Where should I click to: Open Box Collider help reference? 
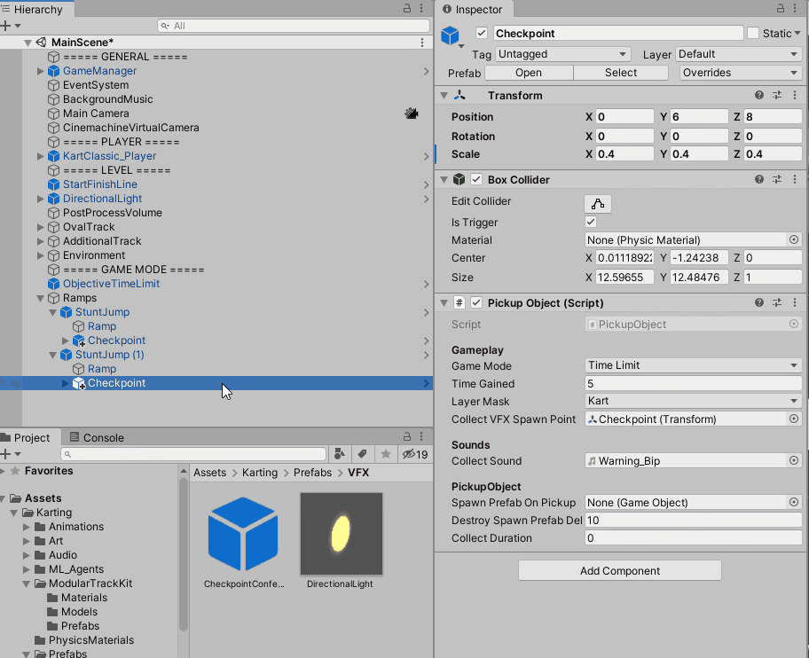click(759, 179)
